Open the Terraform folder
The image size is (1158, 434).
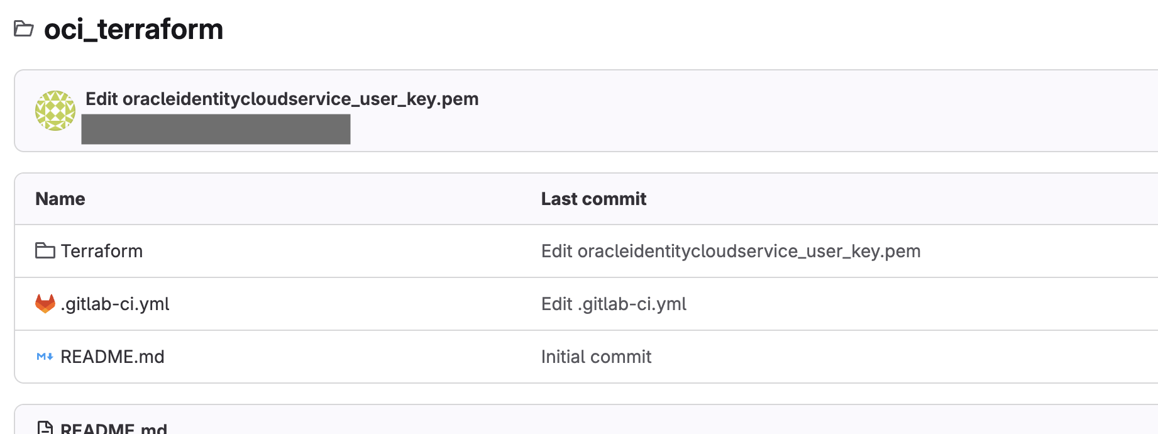(x=101, y=251)
